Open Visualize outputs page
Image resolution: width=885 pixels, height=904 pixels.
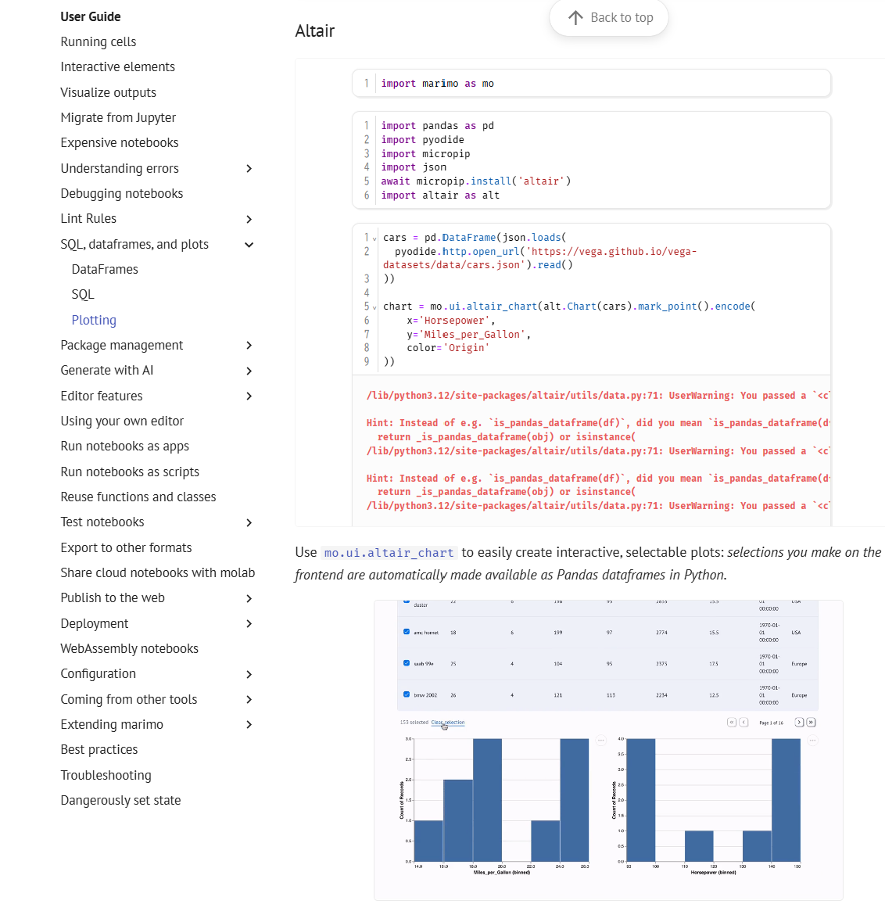(x=109, y=93)
